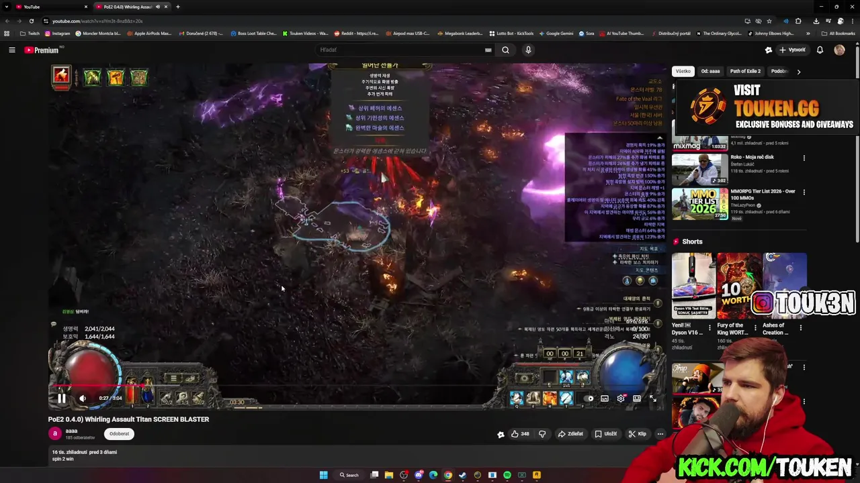The width and height of the screenshot is (860, 483).
Task: Start voice search with microphone icon
Action: click(x=528, y=50)
